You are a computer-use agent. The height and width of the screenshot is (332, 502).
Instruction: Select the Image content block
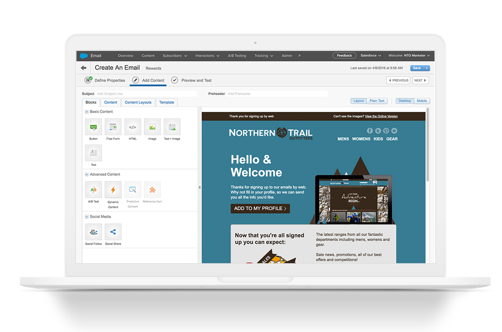152,127
